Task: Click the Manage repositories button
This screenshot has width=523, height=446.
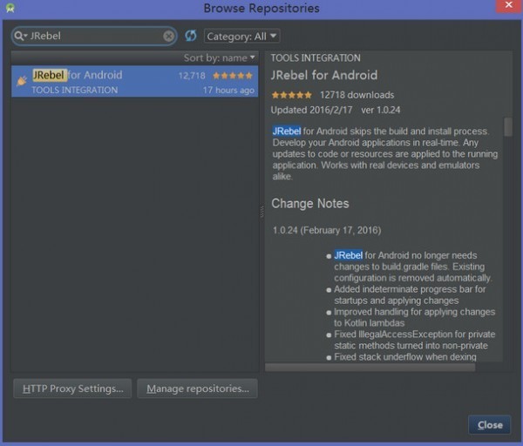Action: (x=197, y=389)
